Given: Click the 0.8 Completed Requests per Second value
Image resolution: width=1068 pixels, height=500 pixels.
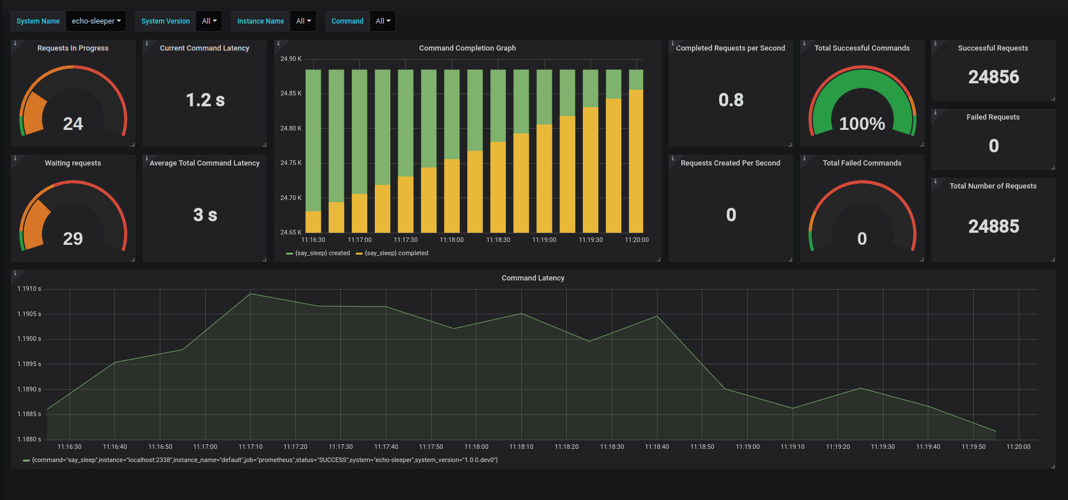Looking at the screenshot, I should coord(731,101).
